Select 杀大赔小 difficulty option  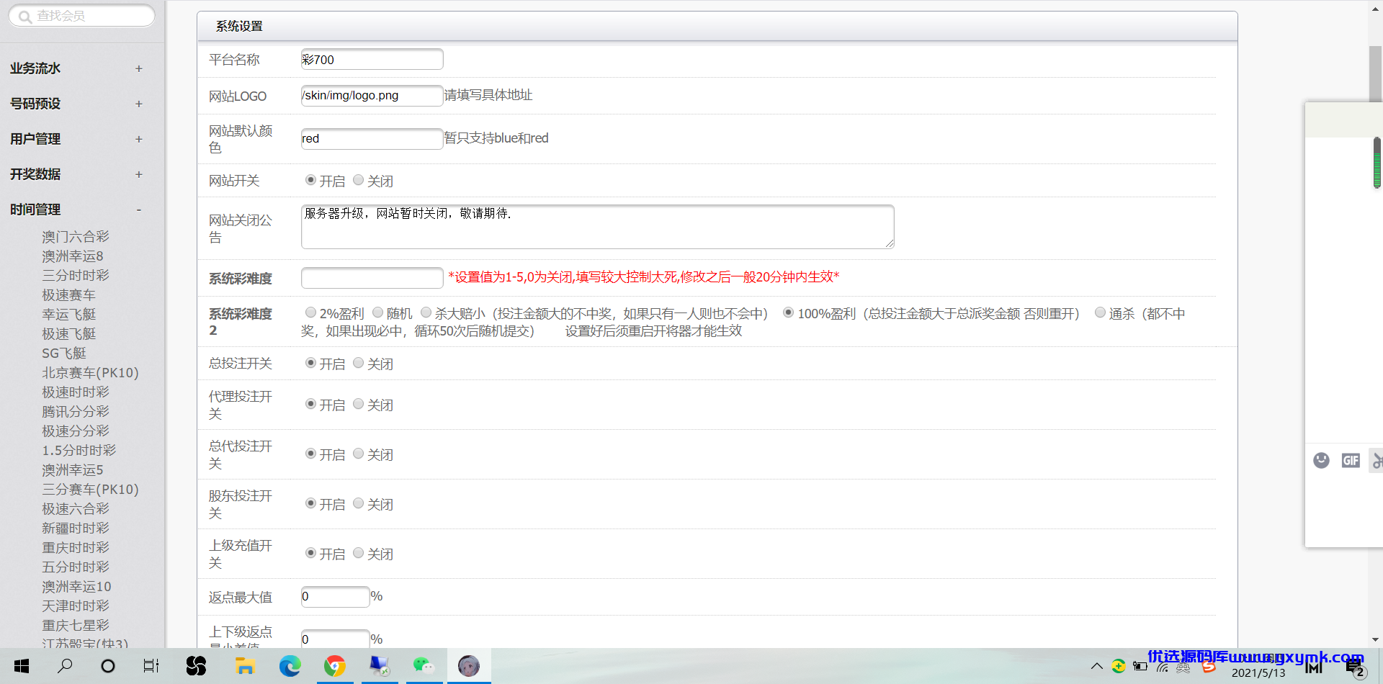coord(426,312)
